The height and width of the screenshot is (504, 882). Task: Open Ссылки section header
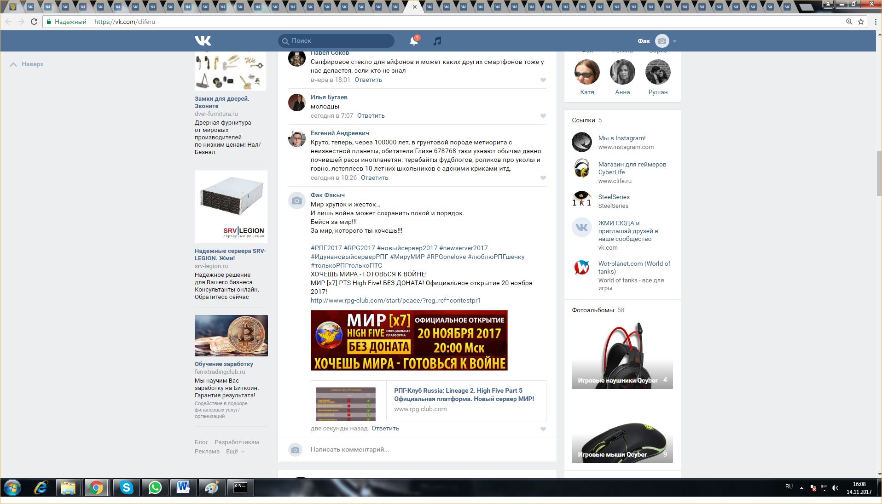586,120
